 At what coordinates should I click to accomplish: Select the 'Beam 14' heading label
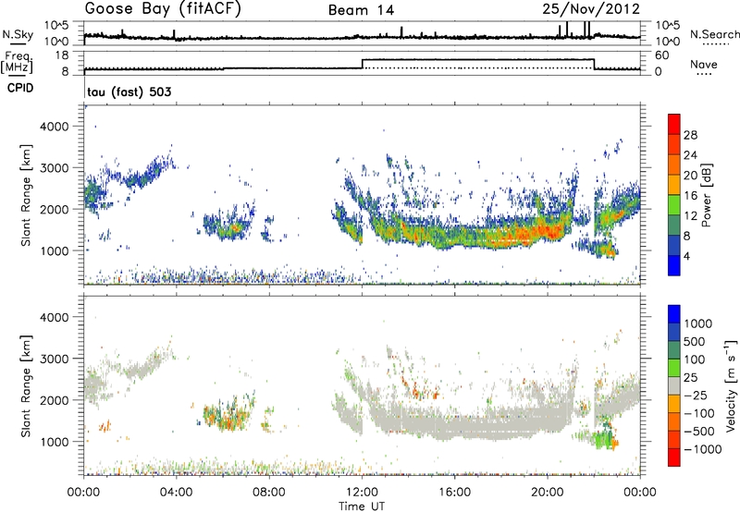(x=361, y=10)
